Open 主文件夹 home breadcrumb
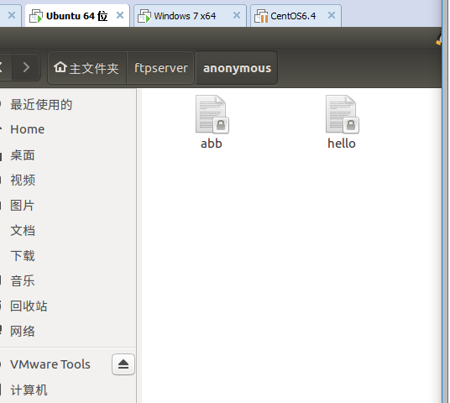The width and height of the screenshot is (450, 403). coord(87,68)
